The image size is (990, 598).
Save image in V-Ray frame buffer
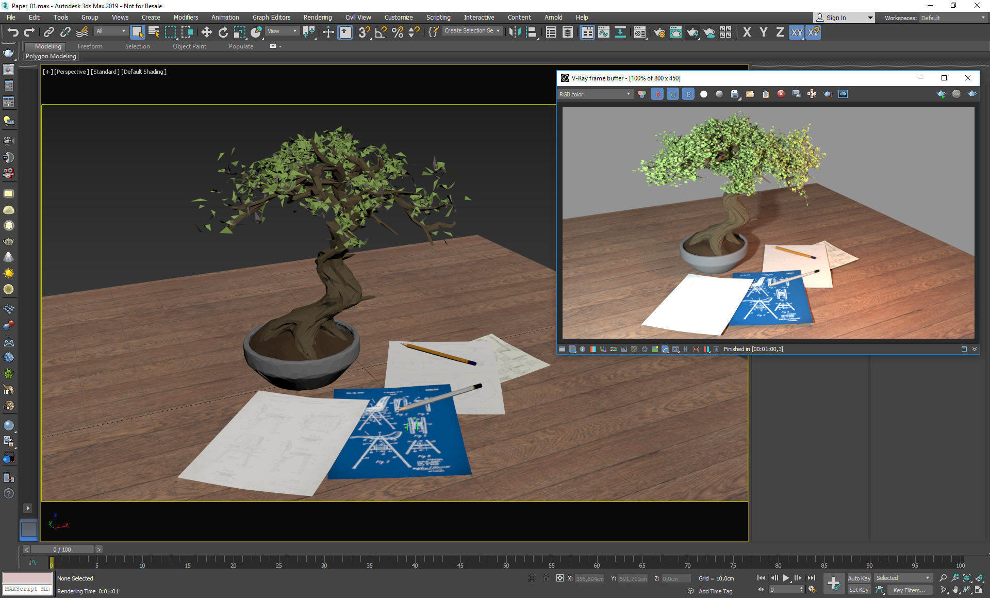(735, 94)
